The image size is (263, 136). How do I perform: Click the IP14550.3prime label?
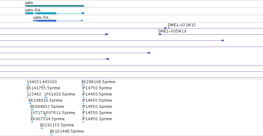point(97,113)
